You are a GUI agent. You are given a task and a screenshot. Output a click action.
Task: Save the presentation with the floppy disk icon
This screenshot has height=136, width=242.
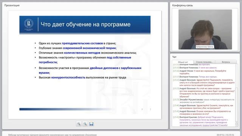click(x=91, y=124)
